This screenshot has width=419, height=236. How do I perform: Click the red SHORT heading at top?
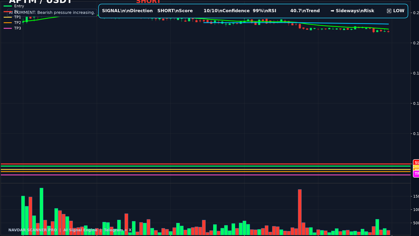tap(148, 1)
